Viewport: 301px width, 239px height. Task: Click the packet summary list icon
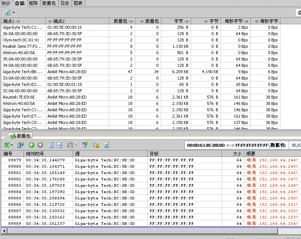pyautogui.click(x=51, y=145)
